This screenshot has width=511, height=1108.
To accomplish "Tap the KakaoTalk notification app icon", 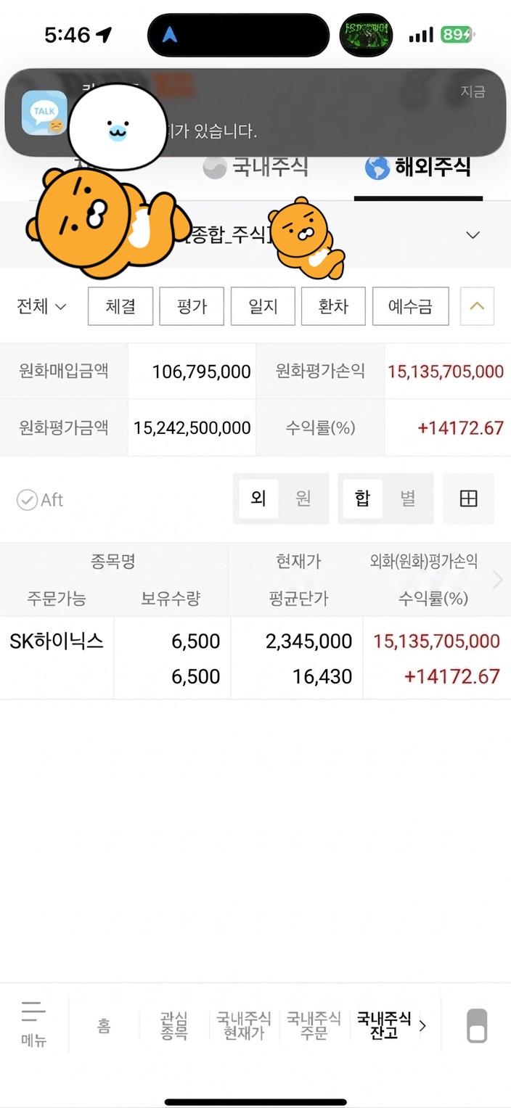I will point(44,113).
